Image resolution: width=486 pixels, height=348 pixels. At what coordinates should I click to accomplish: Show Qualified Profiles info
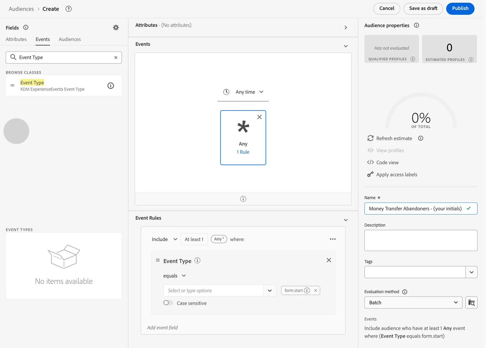[413, 59]
